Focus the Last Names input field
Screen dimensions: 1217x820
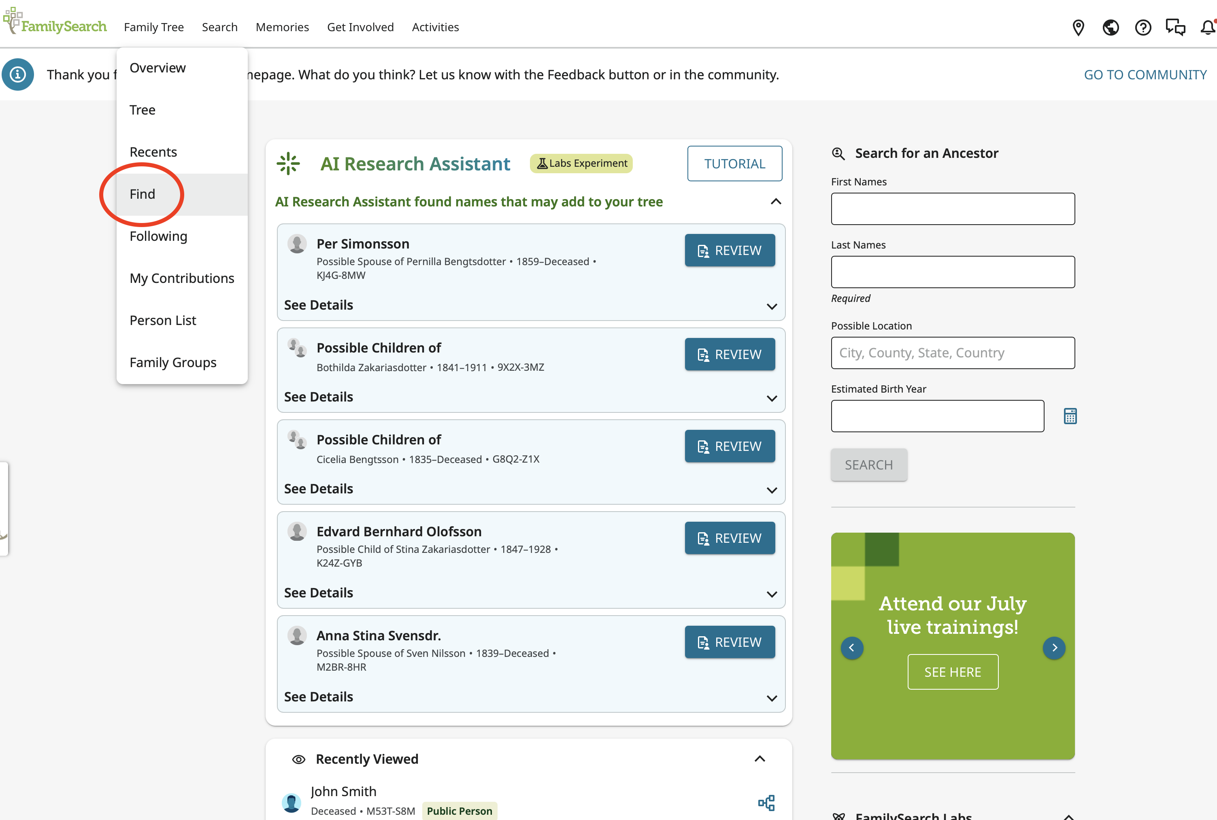point(952,272)
